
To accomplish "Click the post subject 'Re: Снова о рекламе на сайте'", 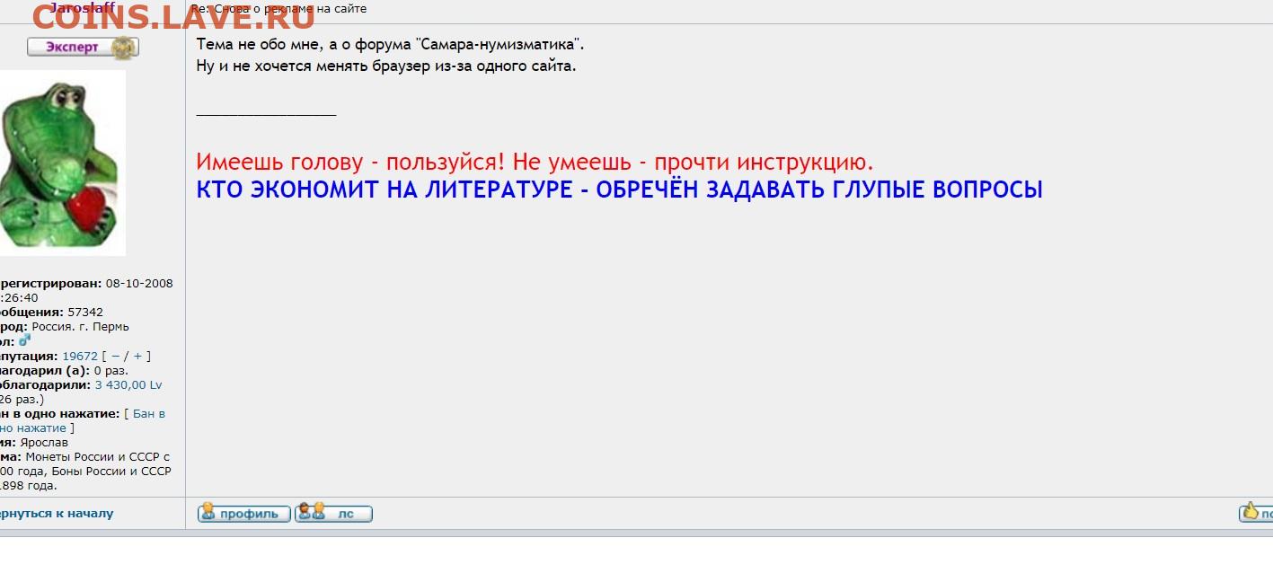I will tap(278, 9).
